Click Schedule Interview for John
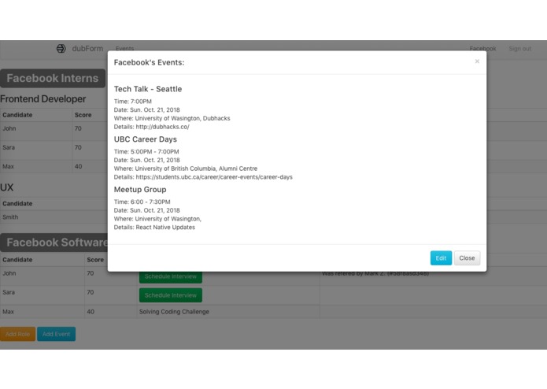Screen dimensions: 547x389 click(171, 277)
